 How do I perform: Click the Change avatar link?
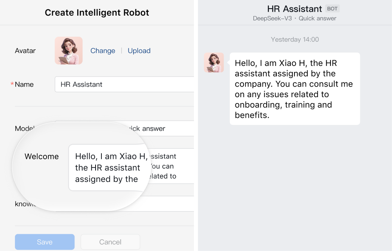(103, 51)
